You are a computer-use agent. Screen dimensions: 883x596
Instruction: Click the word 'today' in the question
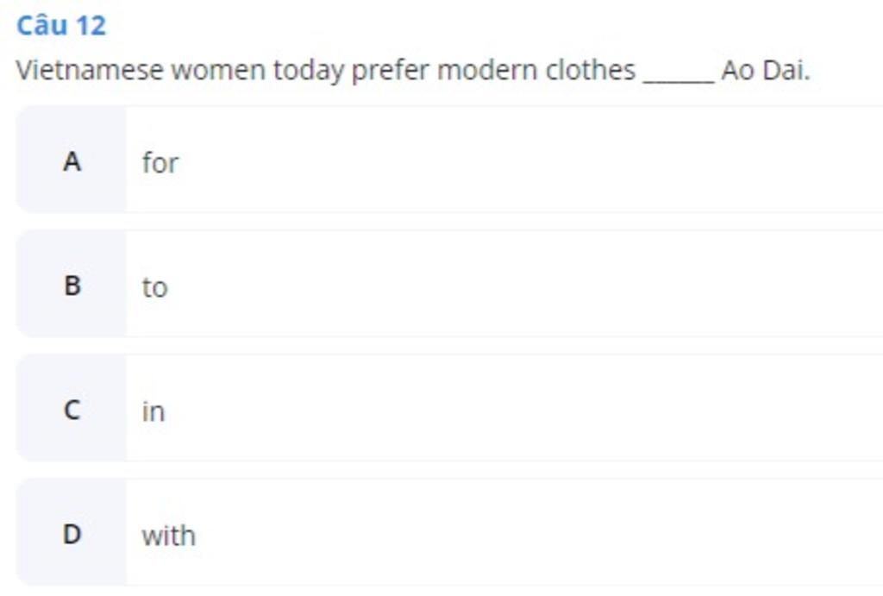pos(309,72)
